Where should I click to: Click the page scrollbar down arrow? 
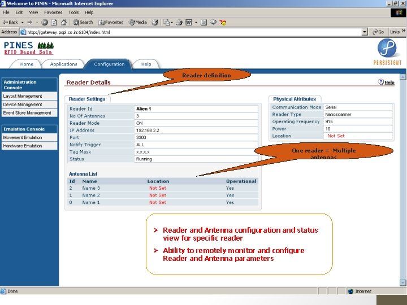pyautogui.click(x=402, y=282)
